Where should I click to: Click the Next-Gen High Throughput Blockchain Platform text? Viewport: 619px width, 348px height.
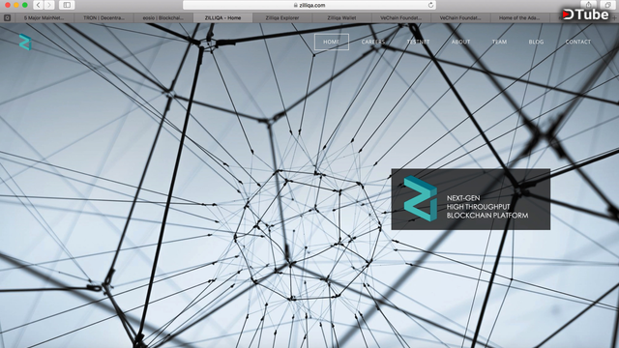click(x=487, y=207)
